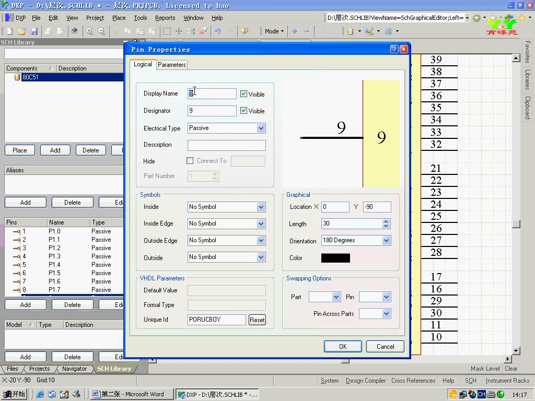Click the Print Preview toolbar icon

60,31
